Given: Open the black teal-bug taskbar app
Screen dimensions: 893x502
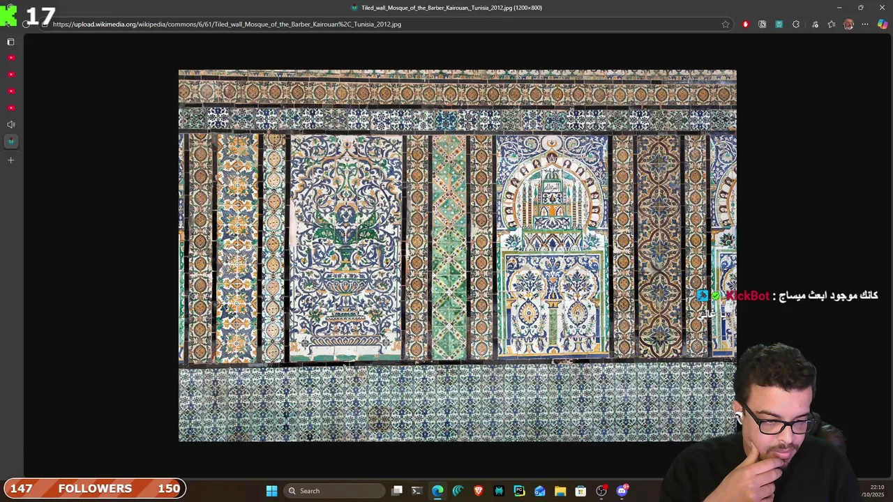Looking at the screenshot, I should (499, 491).
